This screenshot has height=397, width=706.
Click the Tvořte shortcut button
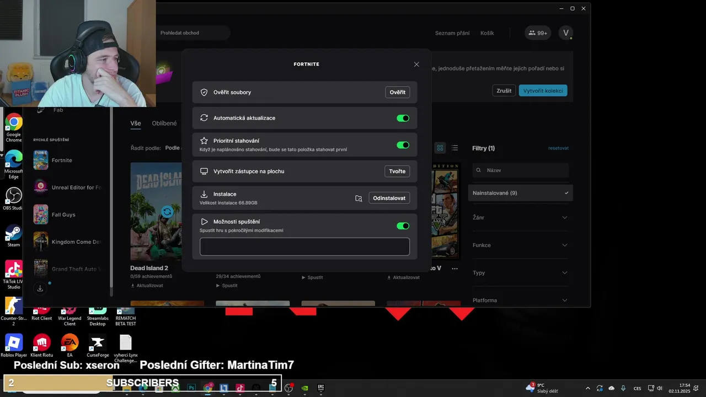click(397, 171)
